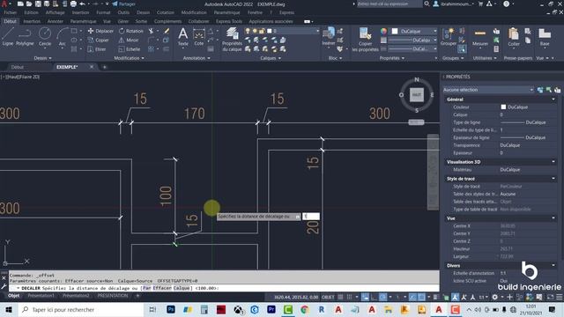Image resolution: width=564 pixels, height=317 pixels.
Task: Open status bar settings gear
Action: pos(495,297)
